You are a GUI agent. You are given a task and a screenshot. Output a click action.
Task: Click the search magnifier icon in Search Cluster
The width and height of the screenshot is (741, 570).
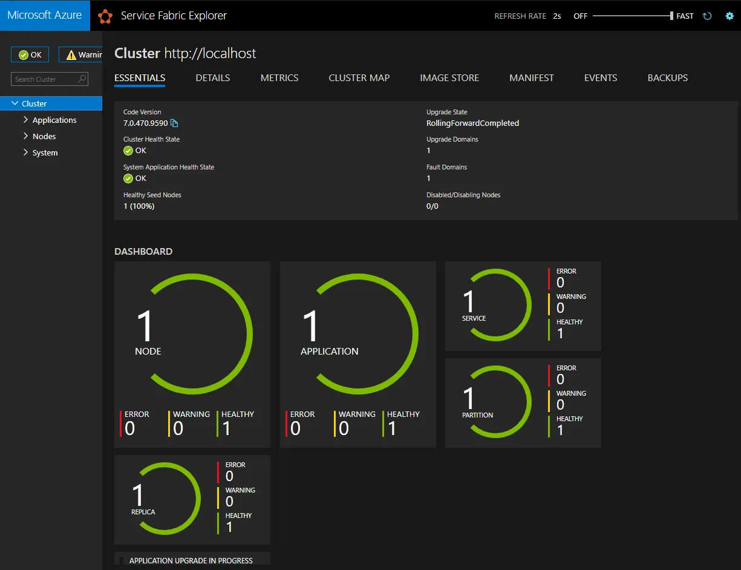pyautogui.click(x=82, y=79)
